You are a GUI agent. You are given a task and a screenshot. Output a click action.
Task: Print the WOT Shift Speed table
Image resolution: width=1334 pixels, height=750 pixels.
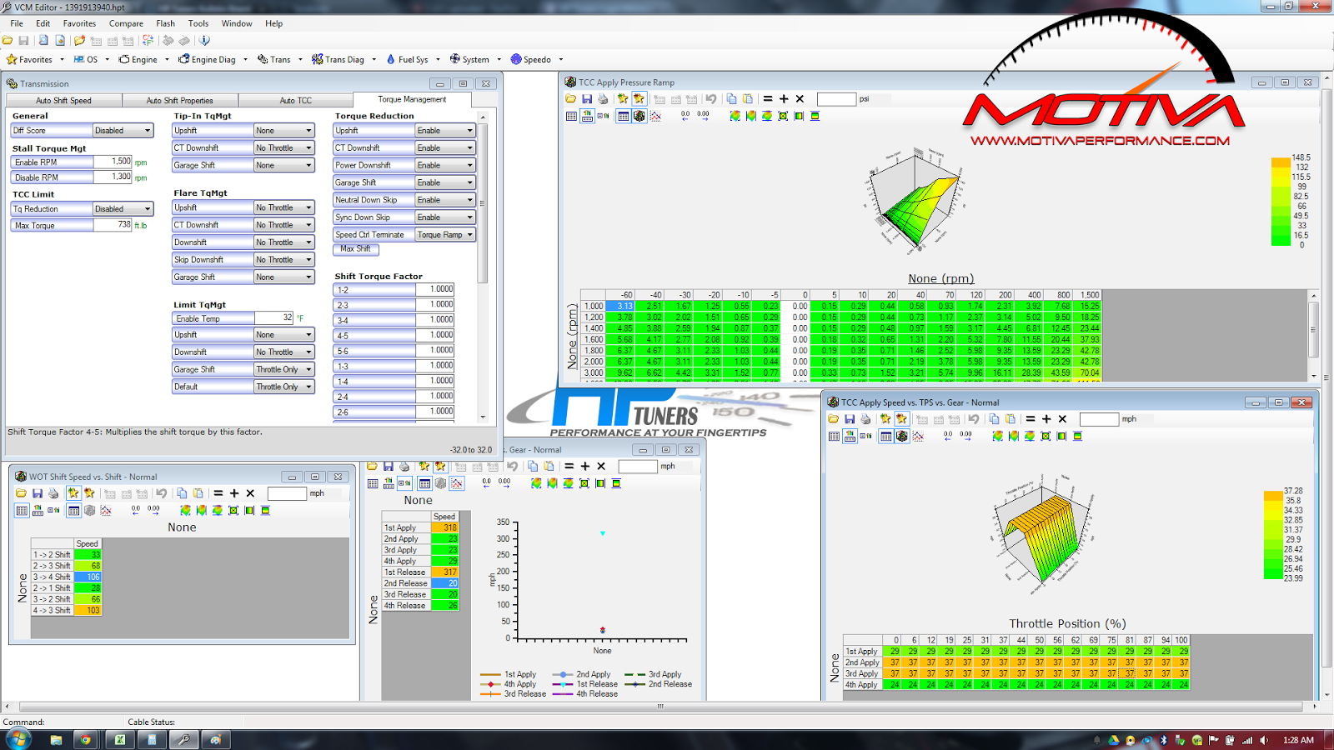tap(53, 493)
